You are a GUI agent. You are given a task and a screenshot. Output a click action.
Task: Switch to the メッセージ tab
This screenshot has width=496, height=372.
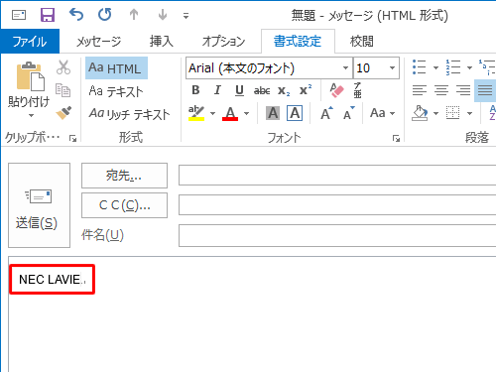click(x=99, y=42)
